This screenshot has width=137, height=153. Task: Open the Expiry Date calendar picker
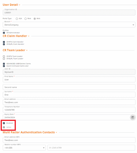tap(132, 118)
